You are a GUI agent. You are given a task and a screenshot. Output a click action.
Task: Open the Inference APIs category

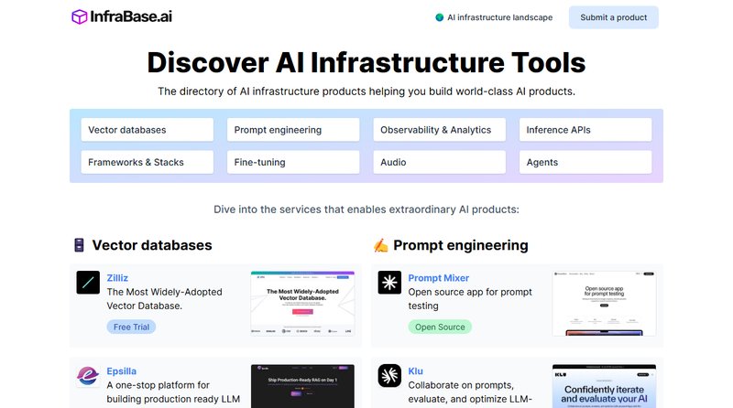coord(585,130)
